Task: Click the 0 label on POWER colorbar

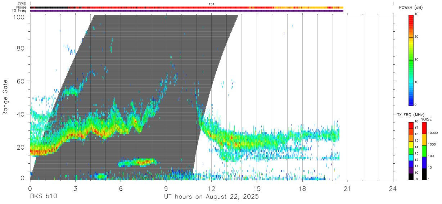Action: [x=416, y=105]
